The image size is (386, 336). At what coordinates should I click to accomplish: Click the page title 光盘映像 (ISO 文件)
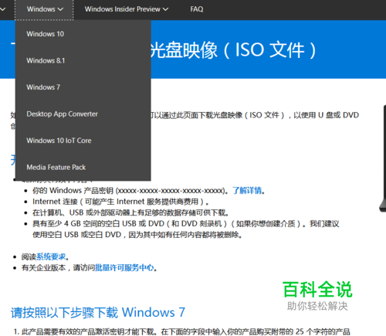point(233,50)
